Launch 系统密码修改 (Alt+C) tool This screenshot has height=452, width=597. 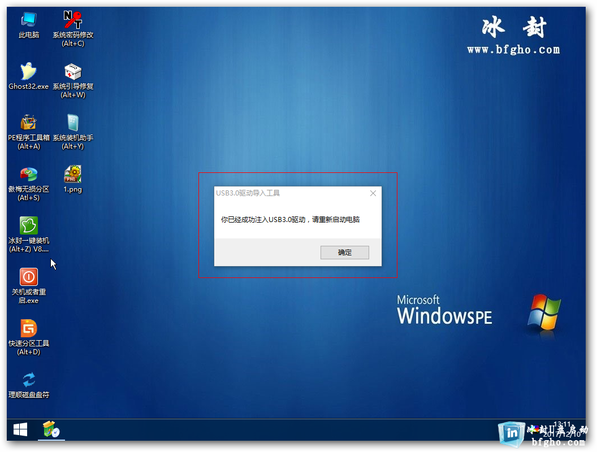click(x=73, y=29)
